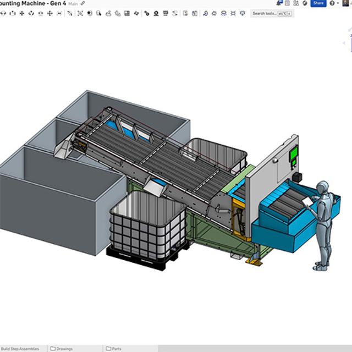This screenshot has width=352, height=352.
Task: Open the user avatar account menu
Action: [x=345, y=3]
